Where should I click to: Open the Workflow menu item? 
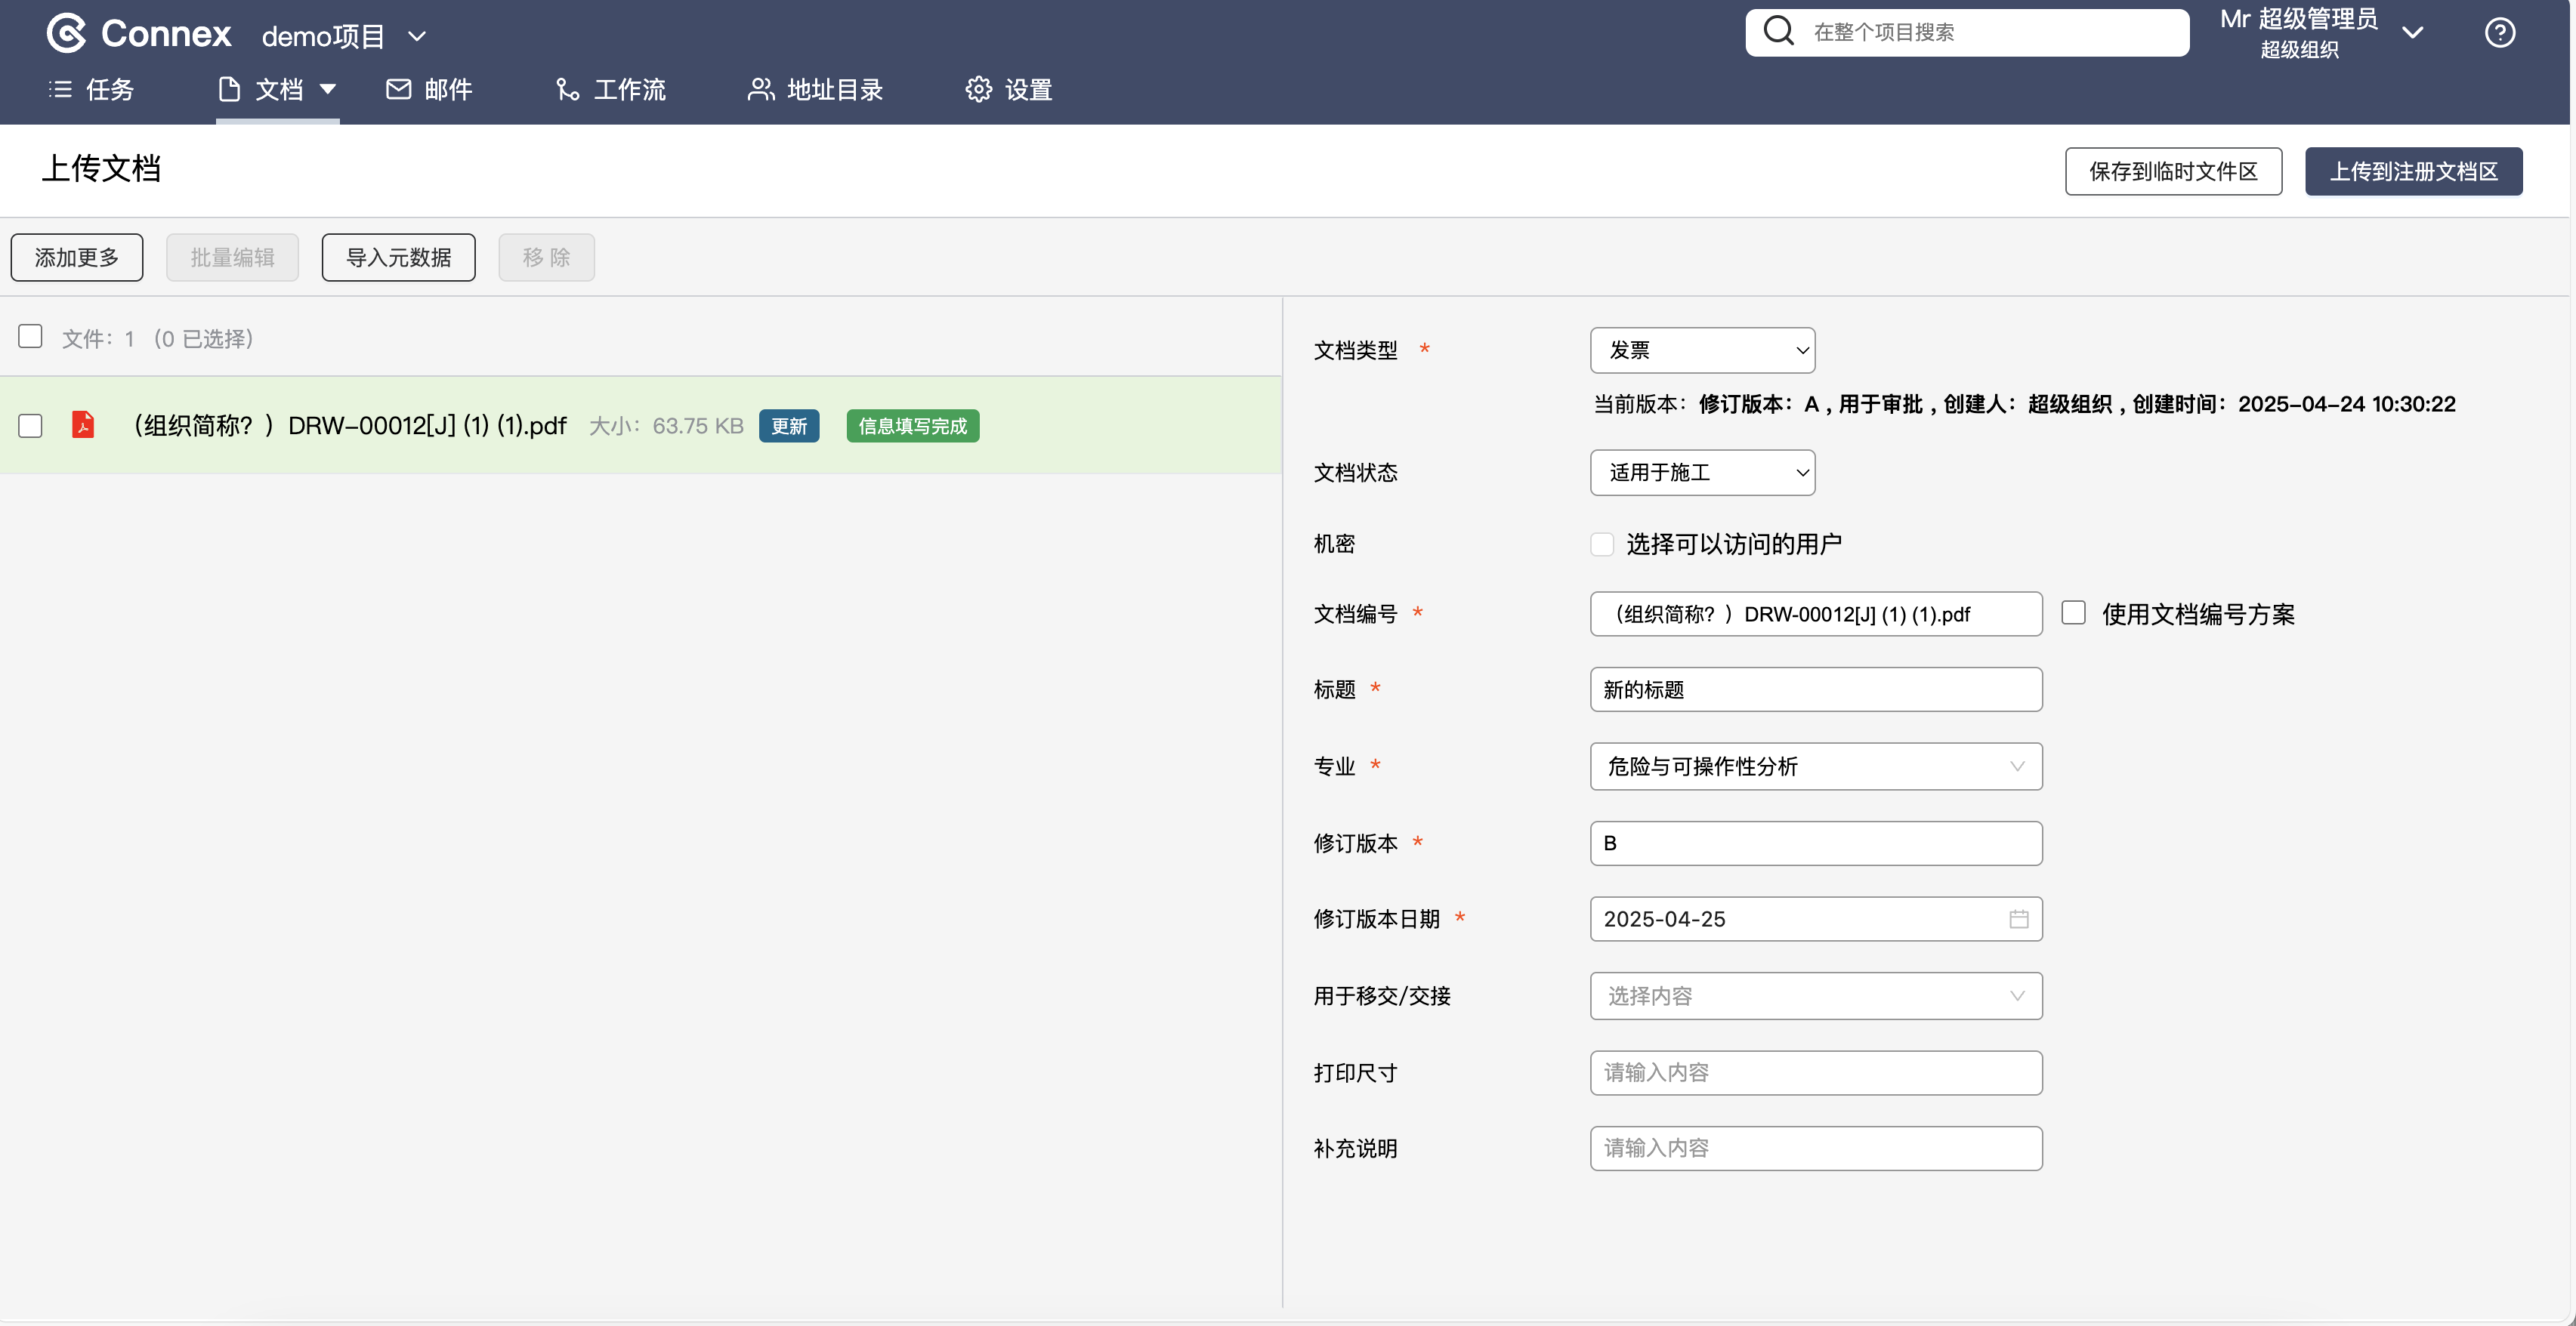coord(611,90)
